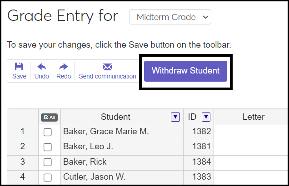Check the box for Baker, Grace Marie M.
289x186 pixels.
48,132
